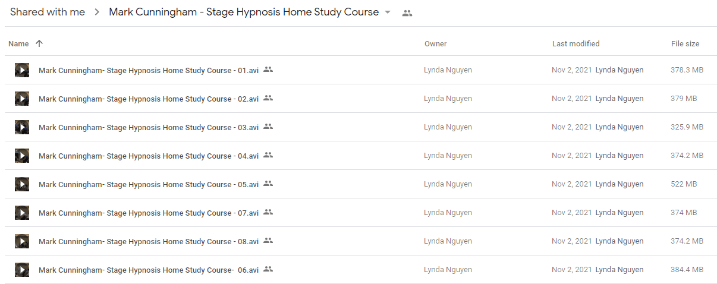Click the Owner column header
Screen dimensions: 717x284
tap(435, 43)
